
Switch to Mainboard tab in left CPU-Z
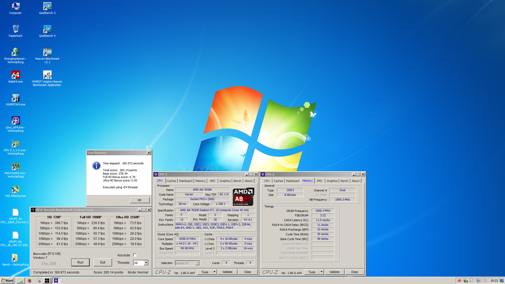(x=186, y=181)
